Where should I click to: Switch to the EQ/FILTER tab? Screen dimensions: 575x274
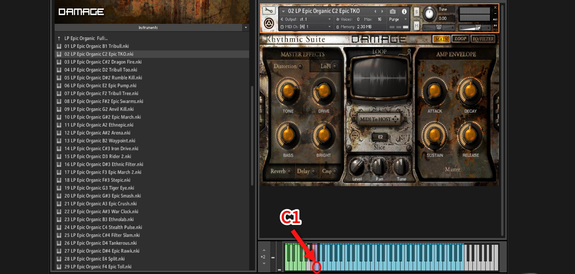(483, 39)
